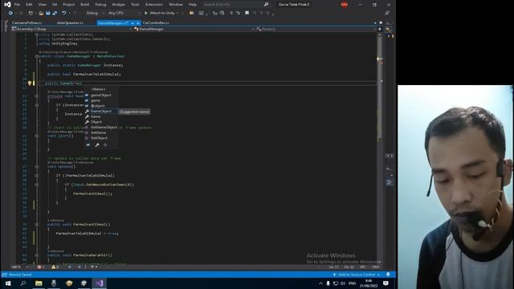
Task: Open the Windows Start menu
Action: click(x=8, y=283)
